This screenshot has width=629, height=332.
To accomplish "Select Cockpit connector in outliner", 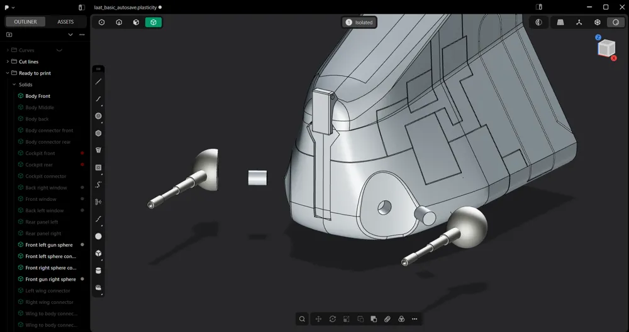I will coord(45,176).
